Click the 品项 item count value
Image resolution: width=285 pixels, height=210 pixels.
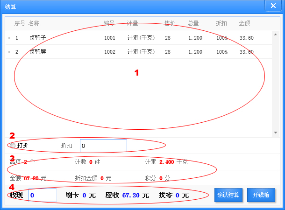(25, 162)
